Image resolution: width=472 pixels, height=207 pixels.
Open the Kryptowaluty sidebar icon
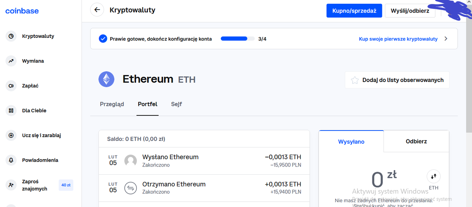click(11, 36)
